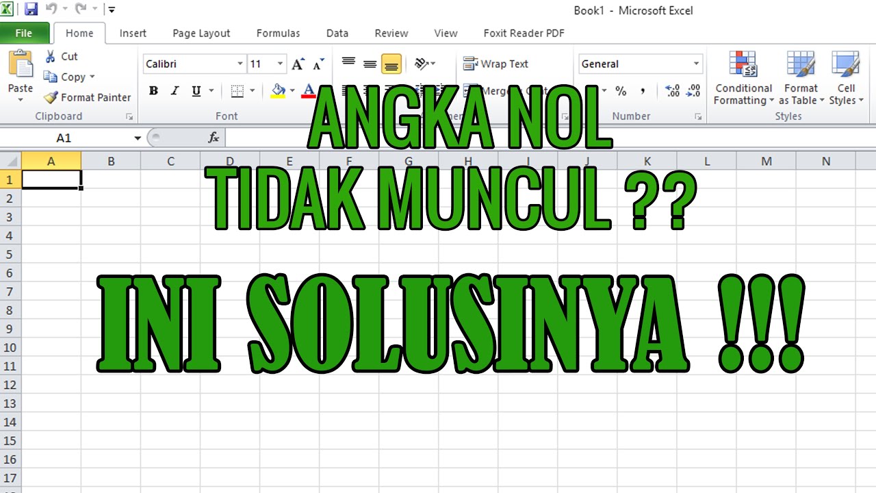The image size is (876, 493).
Task: Click the Paste clipboard icon
Action: (x=21, y=65)
